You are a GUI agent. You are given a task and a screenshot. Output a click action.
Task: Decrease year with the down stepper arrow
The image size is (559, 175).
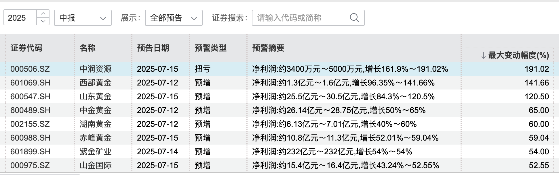click(x=43, y=22)
